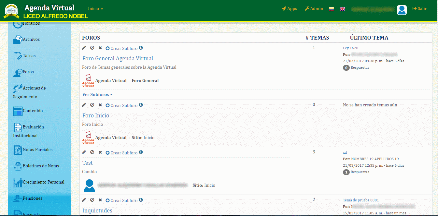Delete Foro General Agenda Virtual with X
This screenshot has width=438, height=216.
(100, 48)
